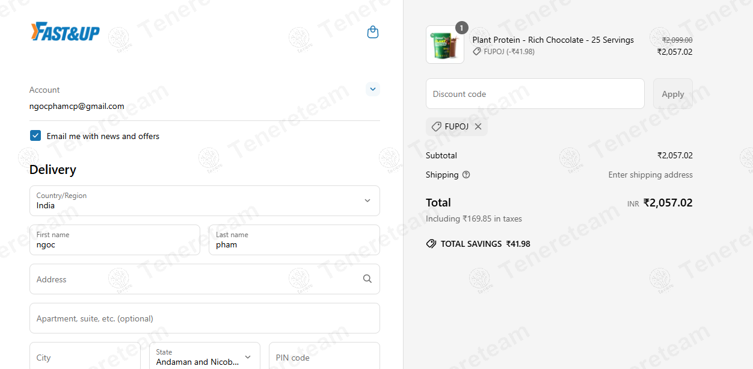Remove the FUPOJ discount code with X
753x369 pixels.
click(x=478, y=126)
